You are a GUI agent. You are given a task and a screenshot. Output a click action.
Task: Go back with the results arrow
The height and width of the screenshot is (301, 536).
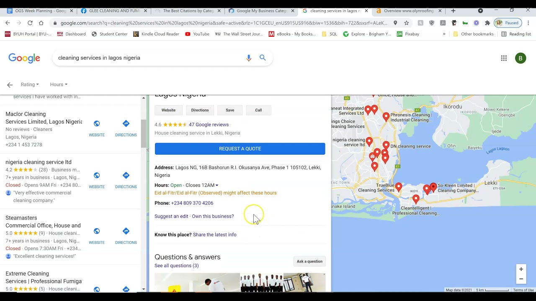click(10, 84)
